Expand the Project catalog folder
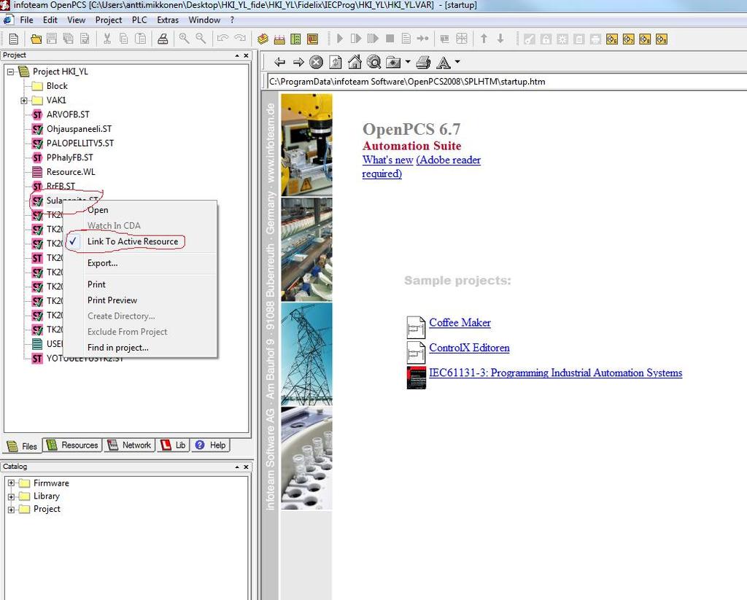The image size is (747, 600). pyautogui.click(x=11, y=510)
